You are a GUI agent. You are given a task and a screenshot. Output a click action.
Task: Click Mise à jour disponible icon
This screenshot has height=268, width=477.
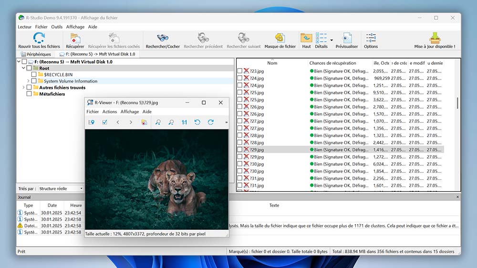tap(435, 38)
